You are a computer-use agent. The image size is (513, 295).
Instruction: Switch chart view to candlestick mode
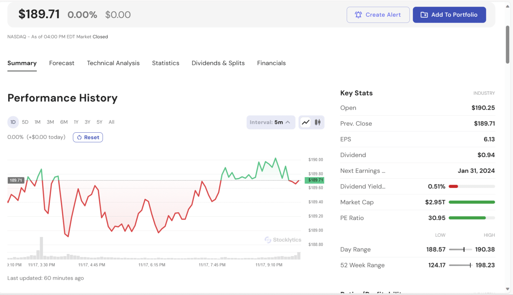coord(317,122)
